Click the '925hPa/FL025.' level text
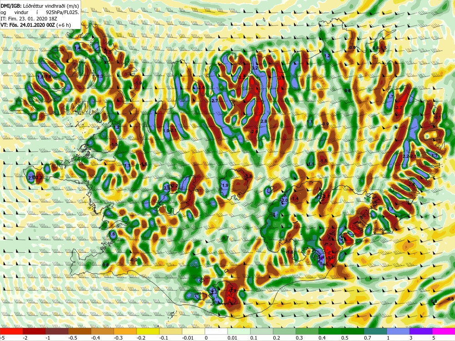Screen dimensions: 455x341 62,12
